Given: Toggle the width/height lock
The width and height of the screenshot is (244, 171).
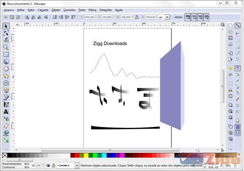Looking at the screenshot, I should [137, 17].
